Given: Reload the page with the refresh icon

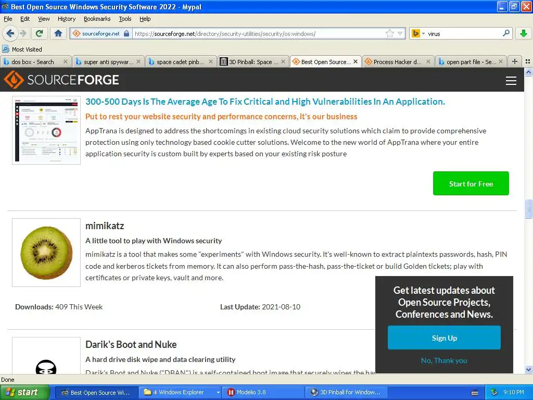Looking at the screenshot, I should click(40, 33).
